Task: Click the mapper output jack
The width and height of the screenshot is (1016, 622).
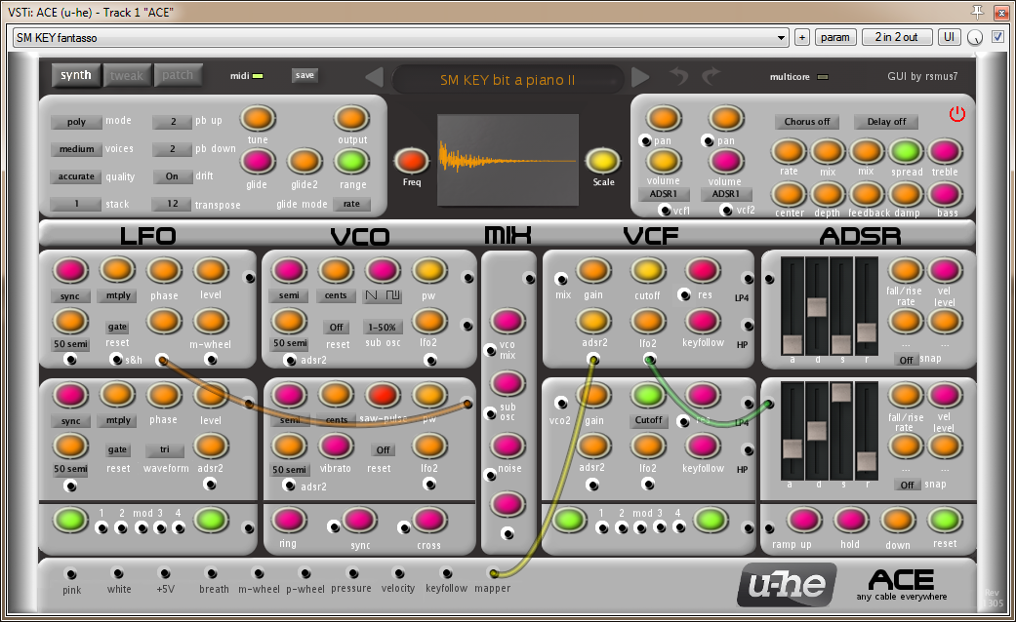Action: 493,573
